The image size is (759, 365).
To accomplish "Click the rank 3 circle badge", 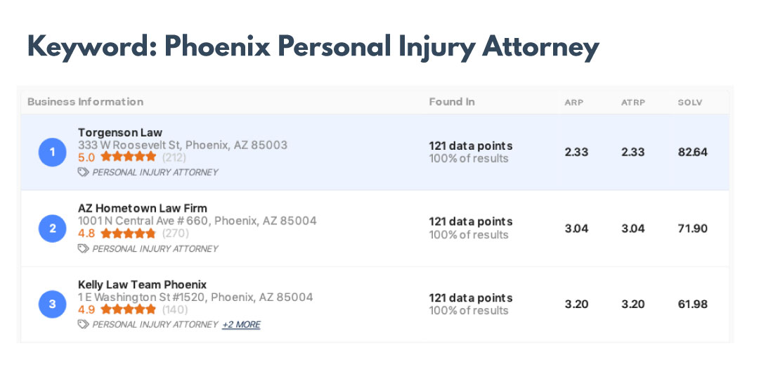I will (x=52, y=304).
